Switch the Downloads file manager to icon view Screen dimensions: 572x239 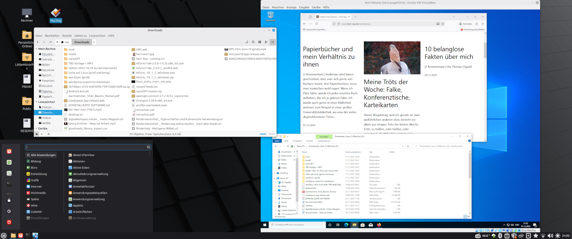coord(260,42)
